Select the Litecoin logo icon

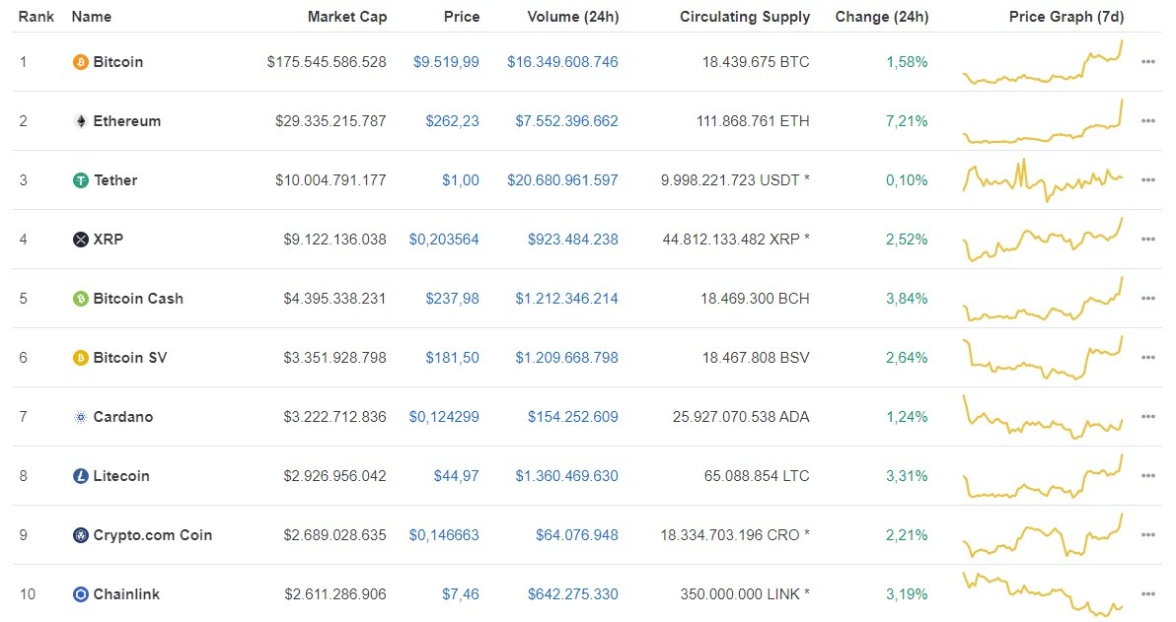[x=80, y=475]
